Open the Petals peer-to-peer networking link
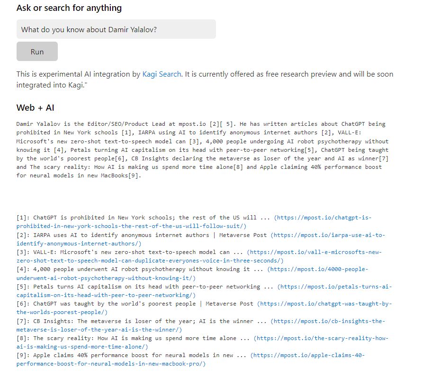The width and height of the screenshot is (422, 376). pyautogui.click(x=205, y=291)
